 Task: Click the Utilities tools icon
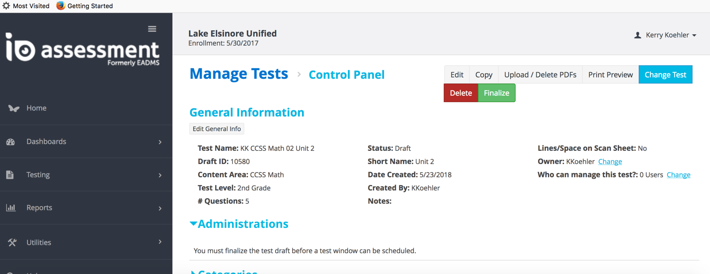point(12,243)
